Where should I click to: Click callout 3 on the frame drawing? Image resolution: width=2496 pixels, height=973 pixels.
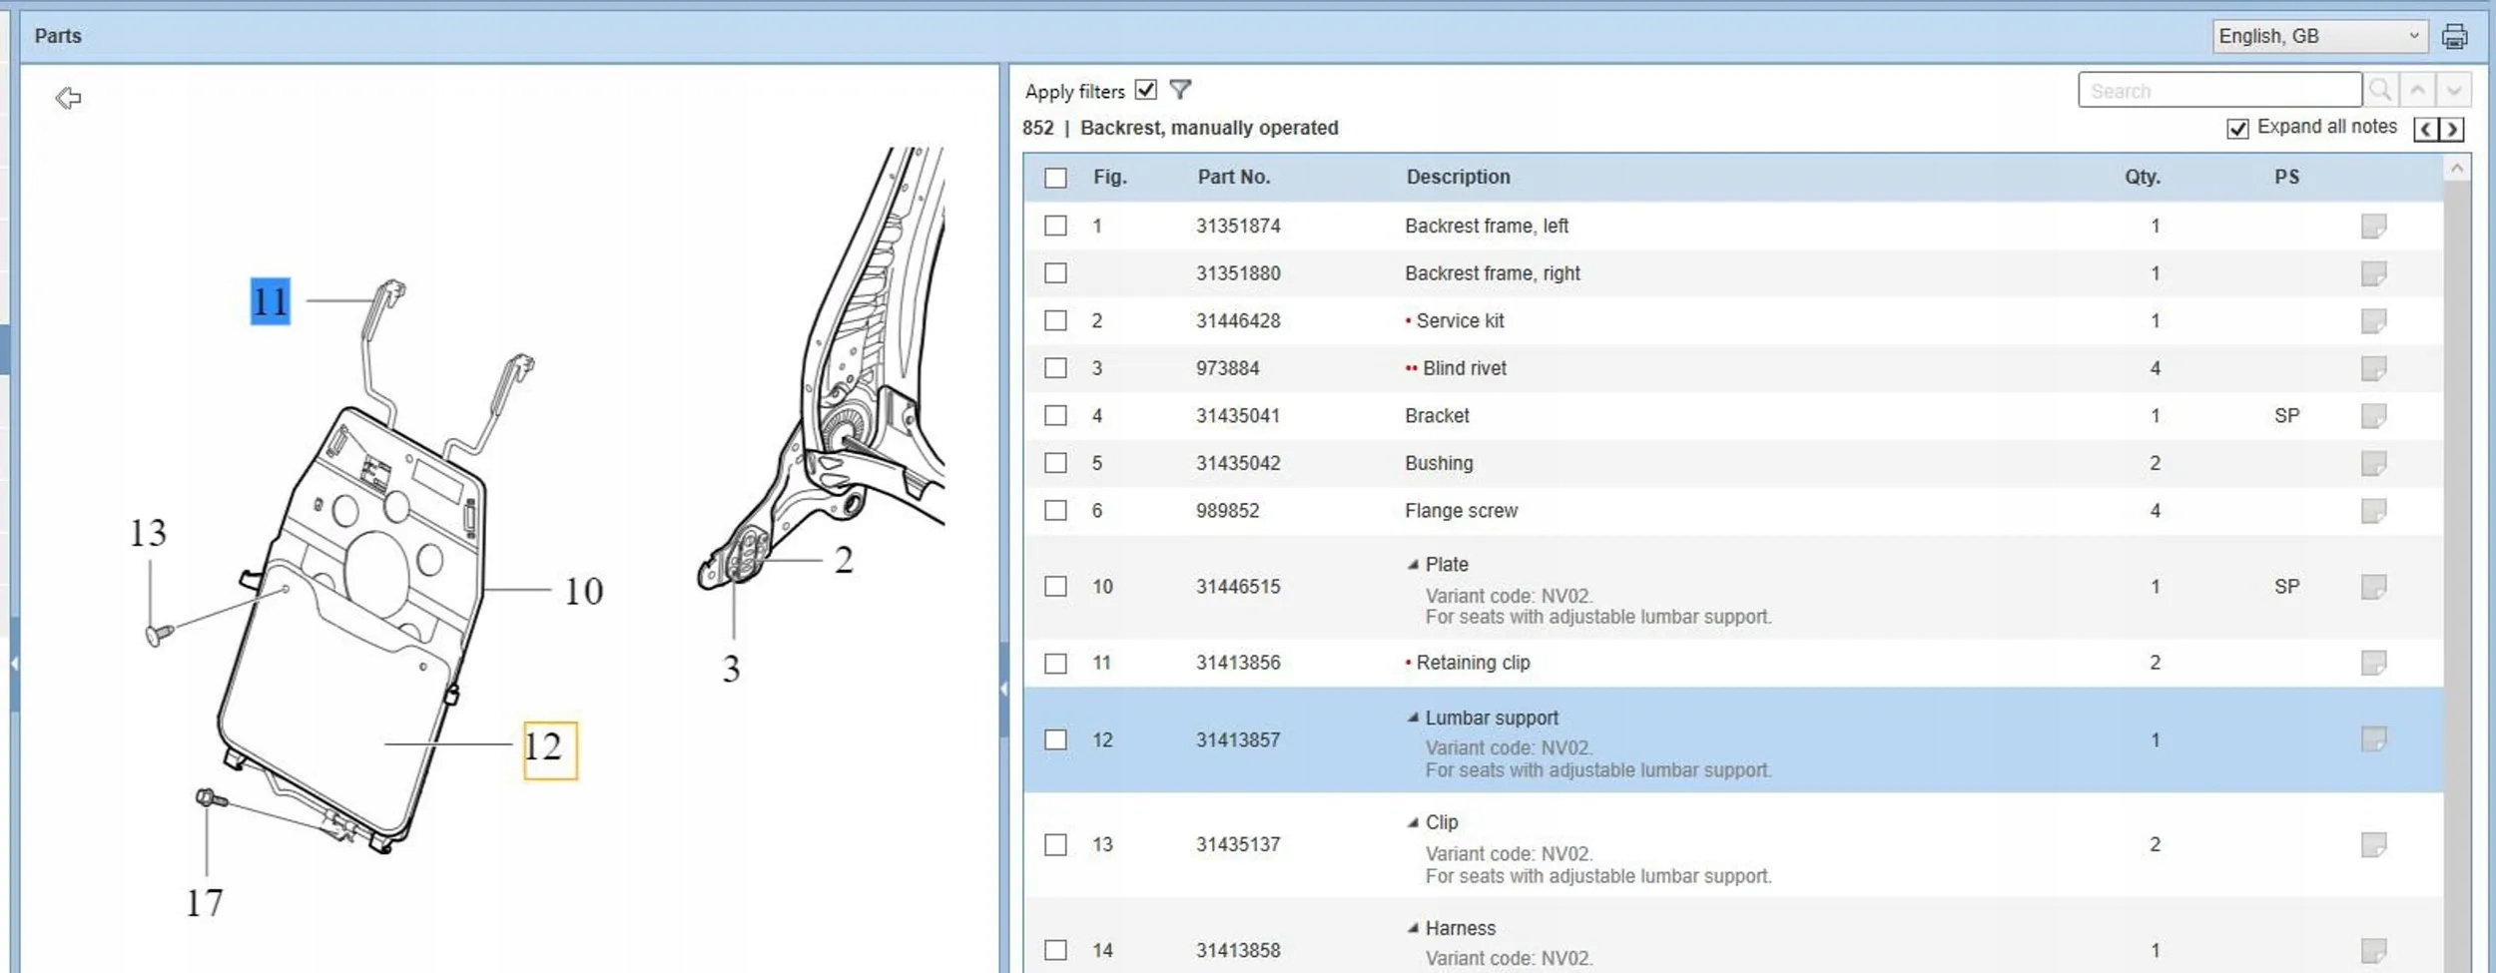click(732, 669)
